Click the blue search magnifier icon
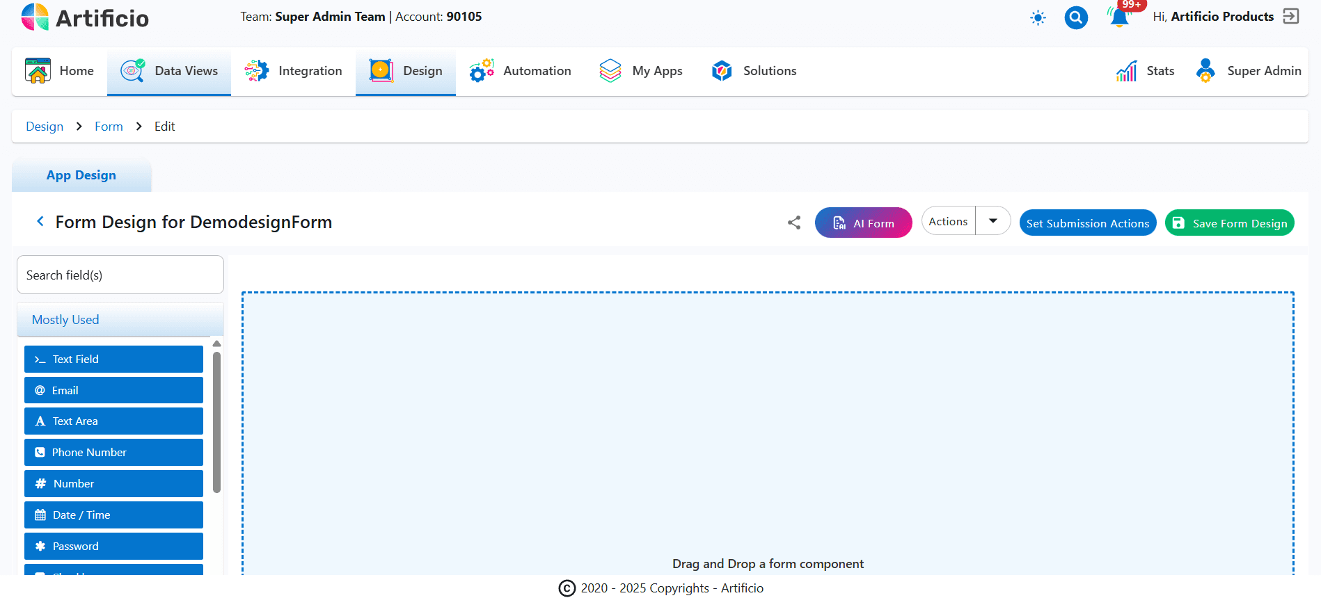This screenshot has height=598, width=1321. (x=1076, y=17)
